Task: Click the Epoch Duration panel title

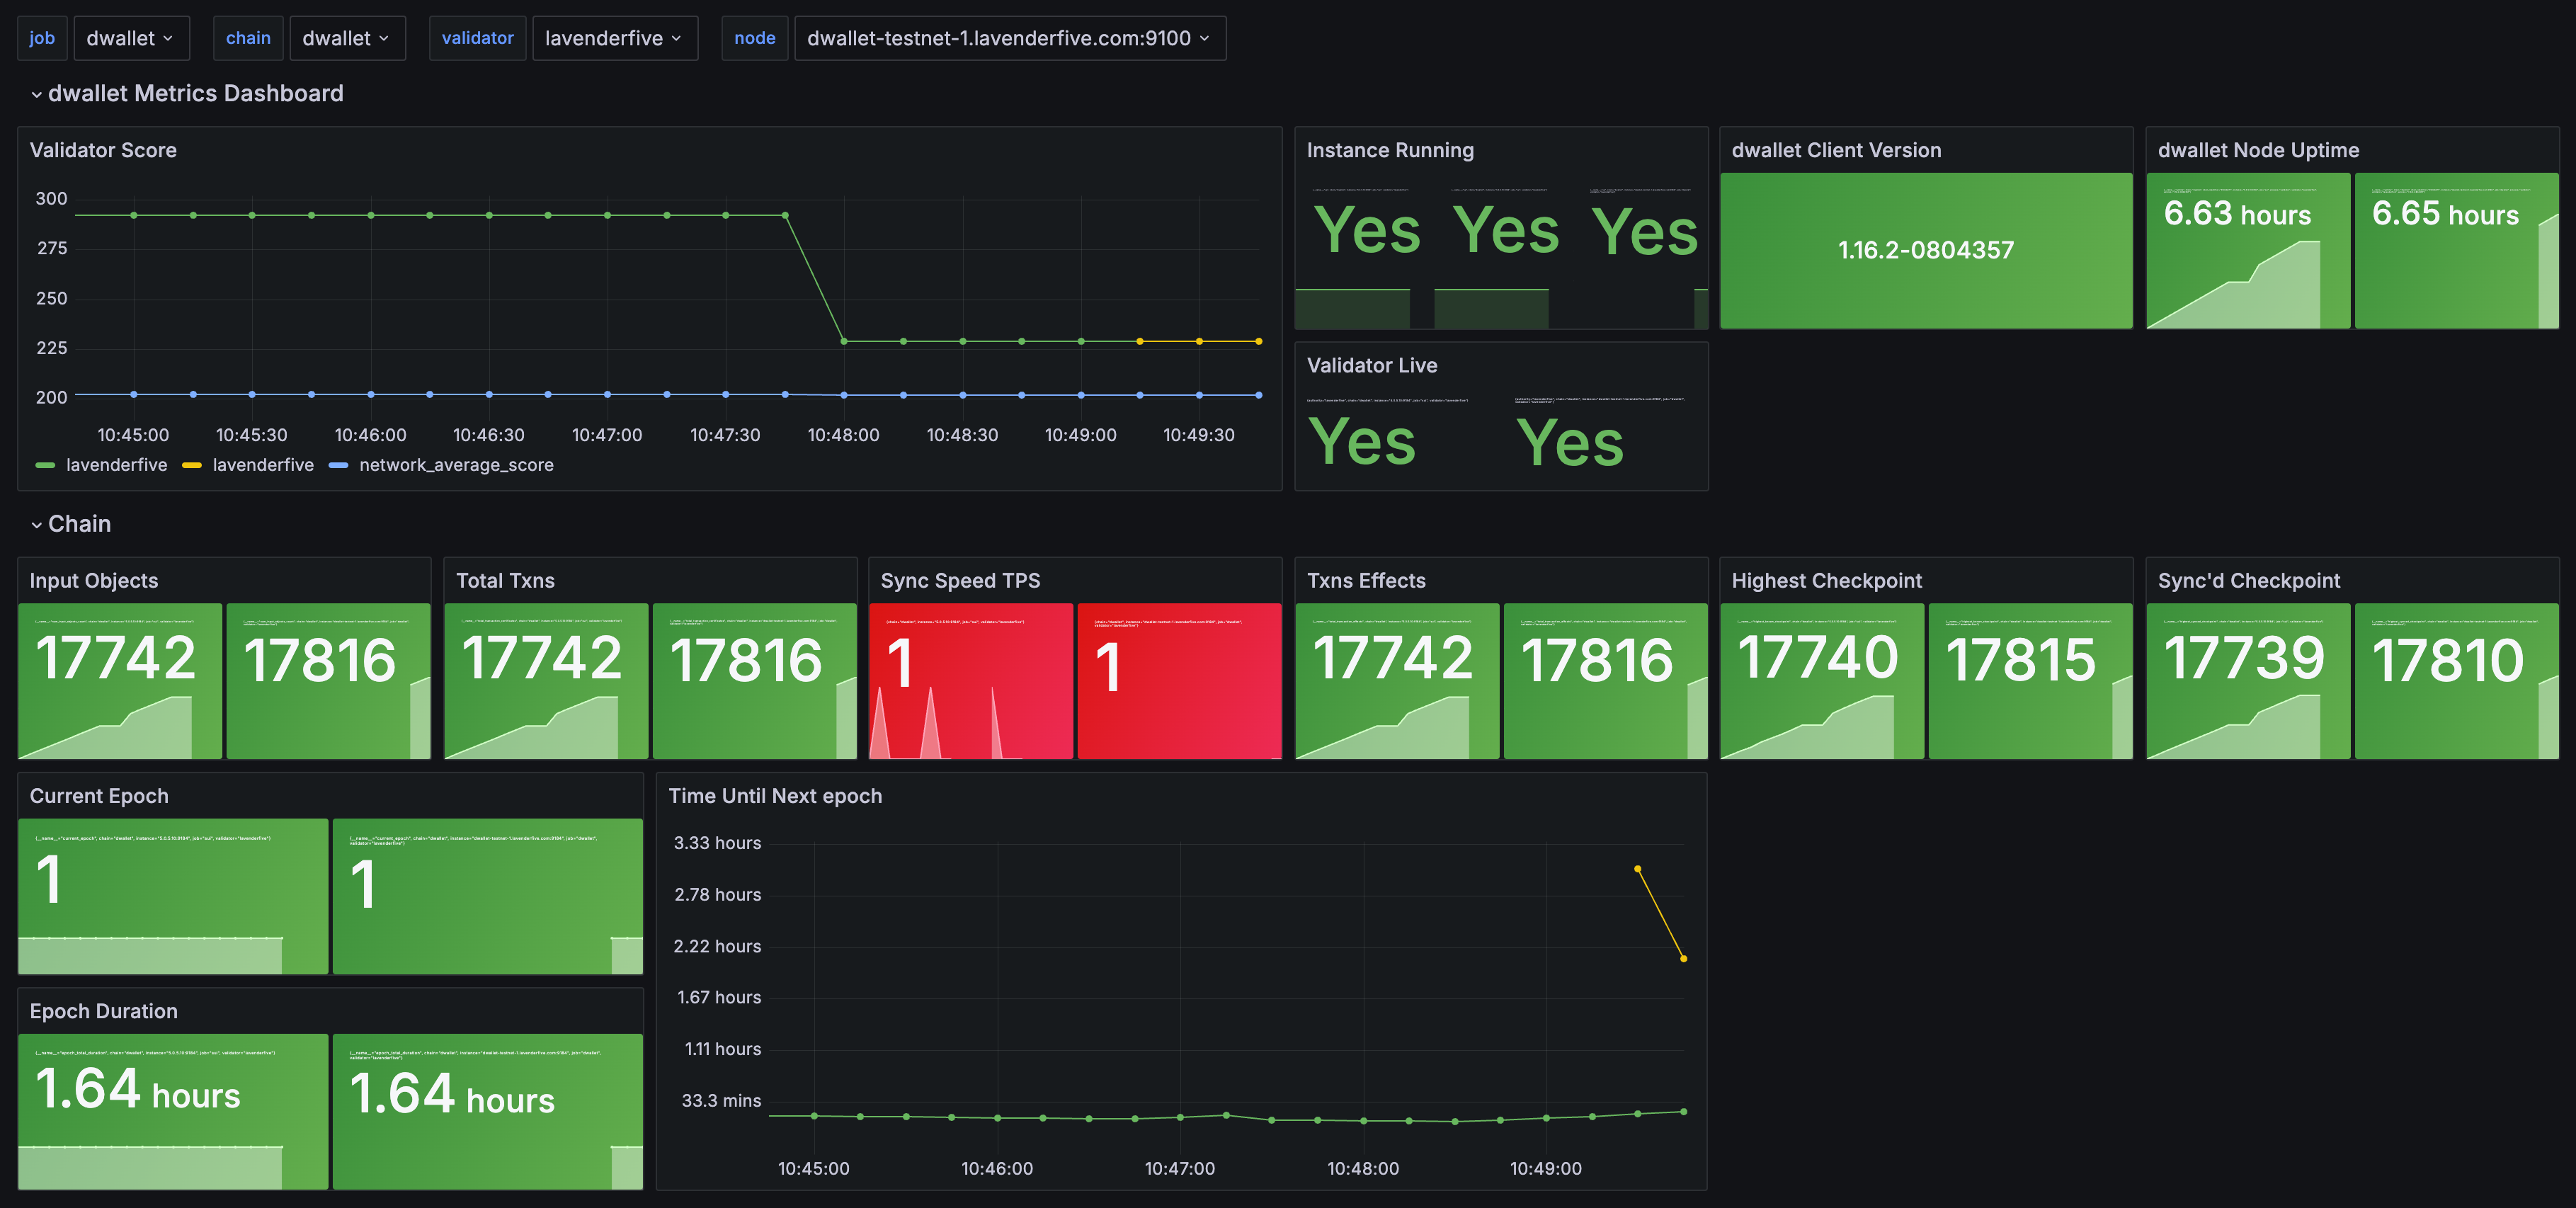Action: pos(103,1011)
